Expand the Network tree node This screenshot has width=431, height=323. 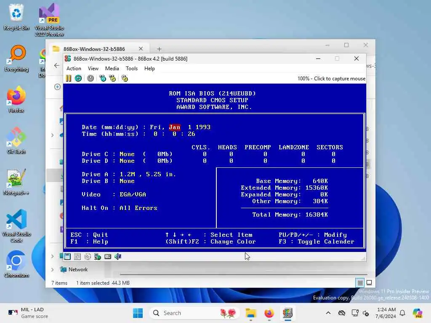pyautogui.click(x=52, y=270)
